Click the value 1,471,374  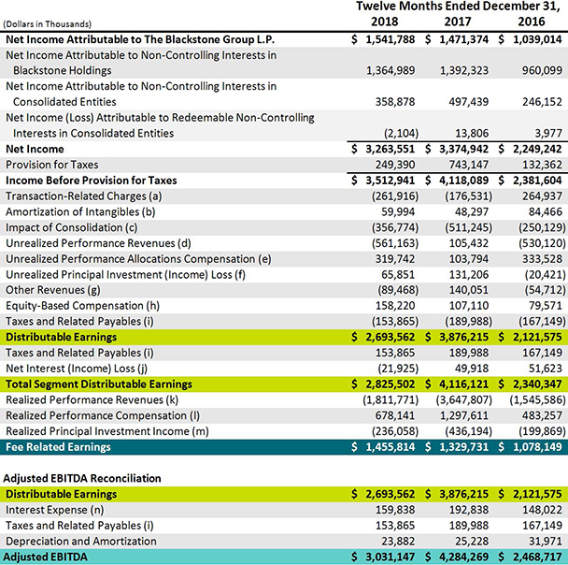coord(463,39)
